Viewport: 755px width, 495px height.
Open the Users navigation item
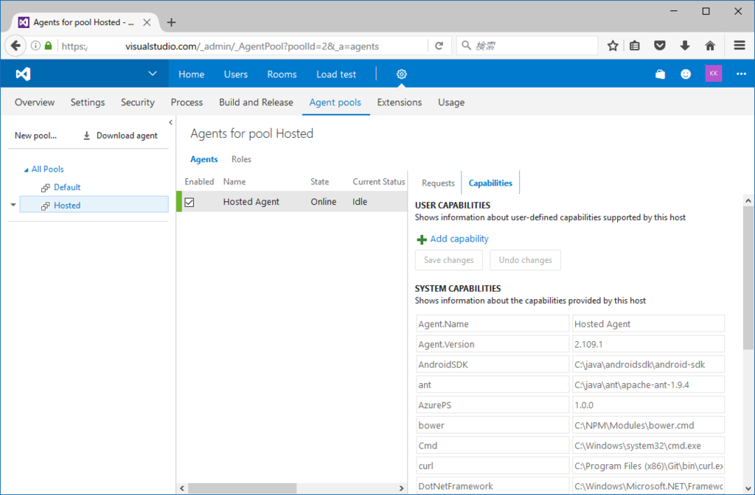pos(235,74)
